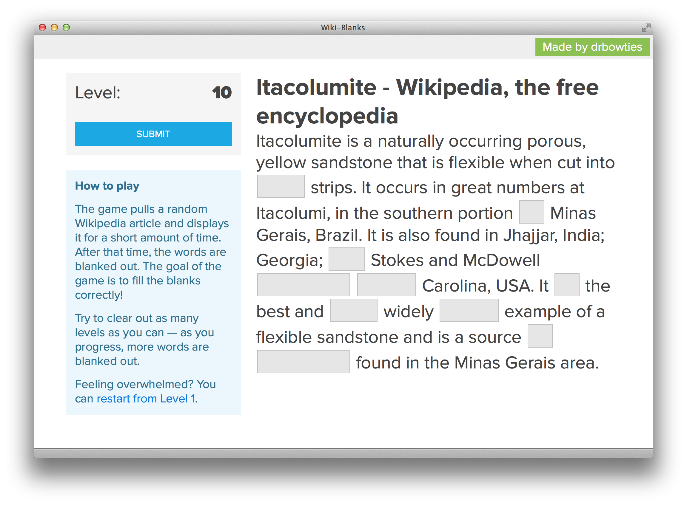Viewport: 687px width, 505px height.
Task: Click the SUBMIT button
Action: click(x=153, y=134)
